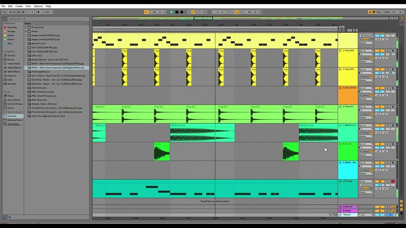The width and height of the screenshot is (406, 228).
Task: Open the Sounds category in browser
Action: (11, 55)
